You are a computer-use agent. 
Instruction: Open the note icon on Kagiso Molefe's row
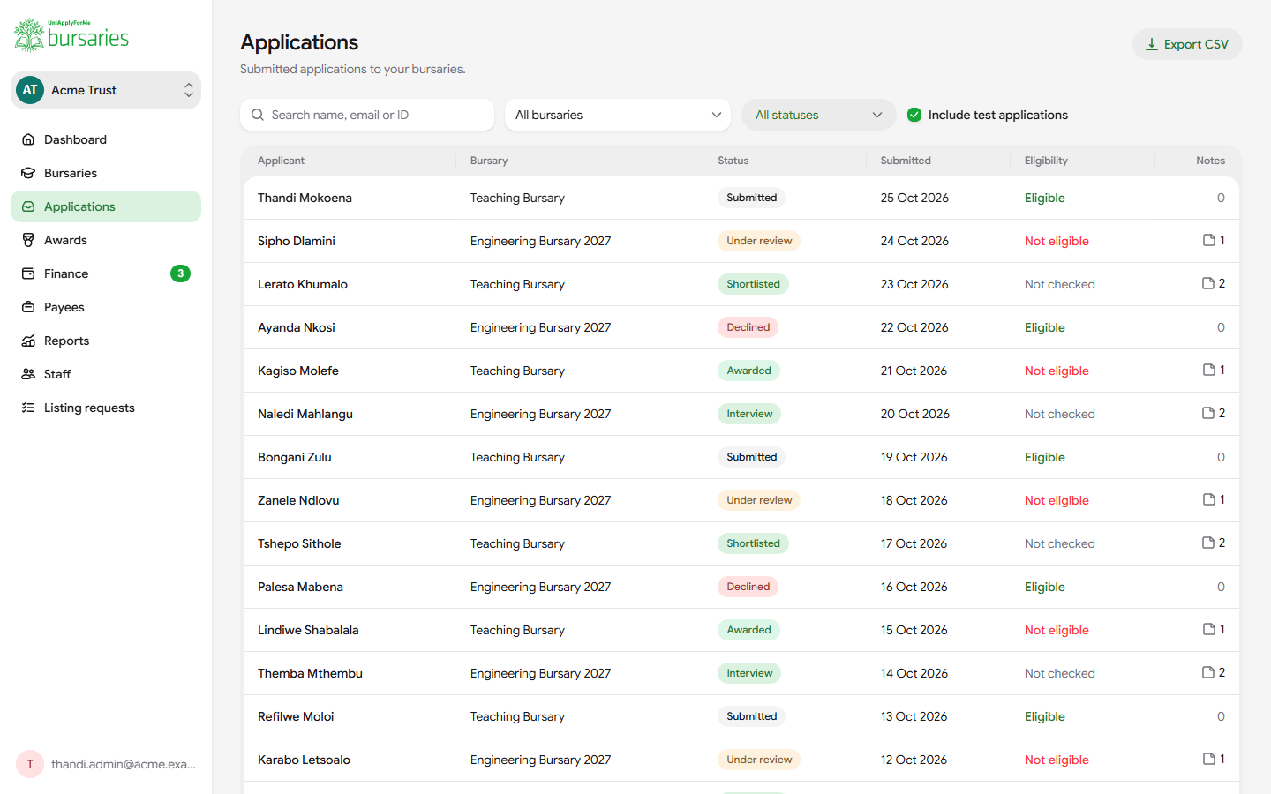1209,370
